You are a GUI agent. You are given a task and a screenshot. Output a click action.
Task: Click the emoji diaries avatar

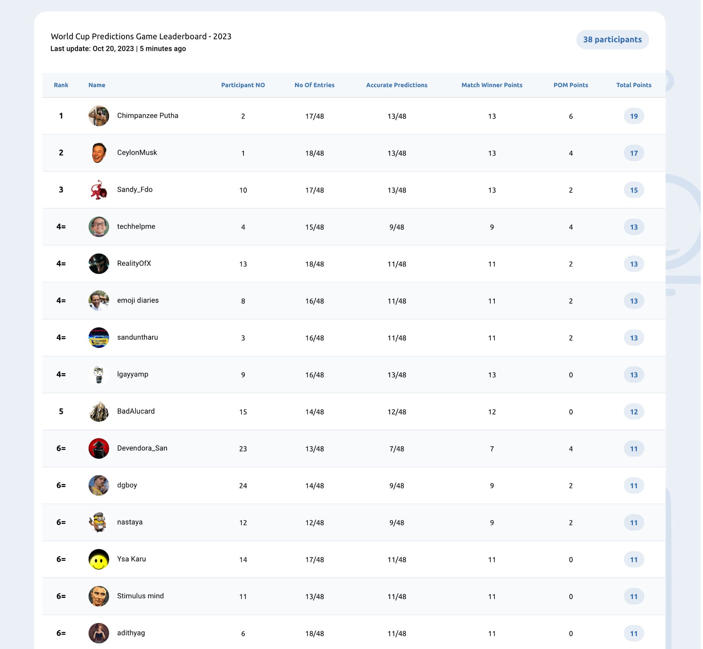(99, 301)
